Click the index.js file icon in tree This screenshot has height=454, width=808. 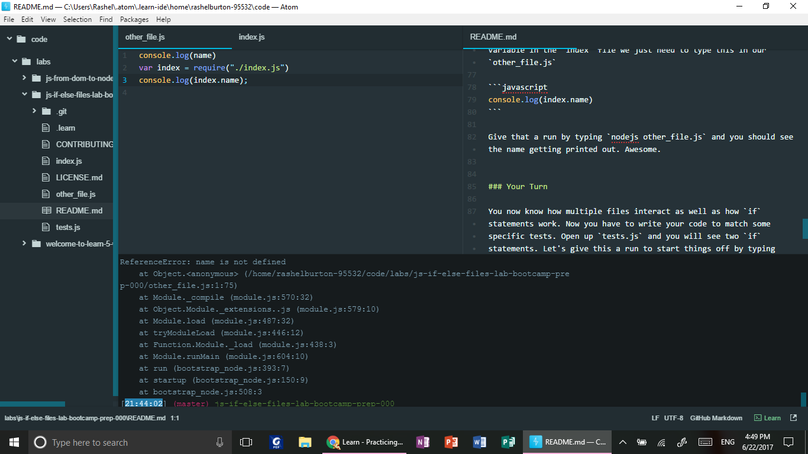pos(46,161)
